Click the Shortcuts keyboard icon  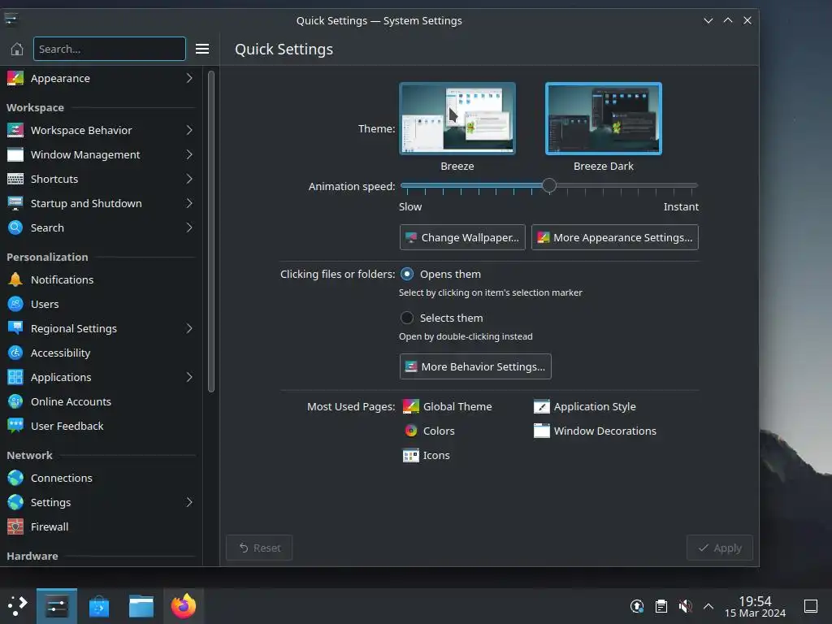pyautogui.click(x=15, y=179)
